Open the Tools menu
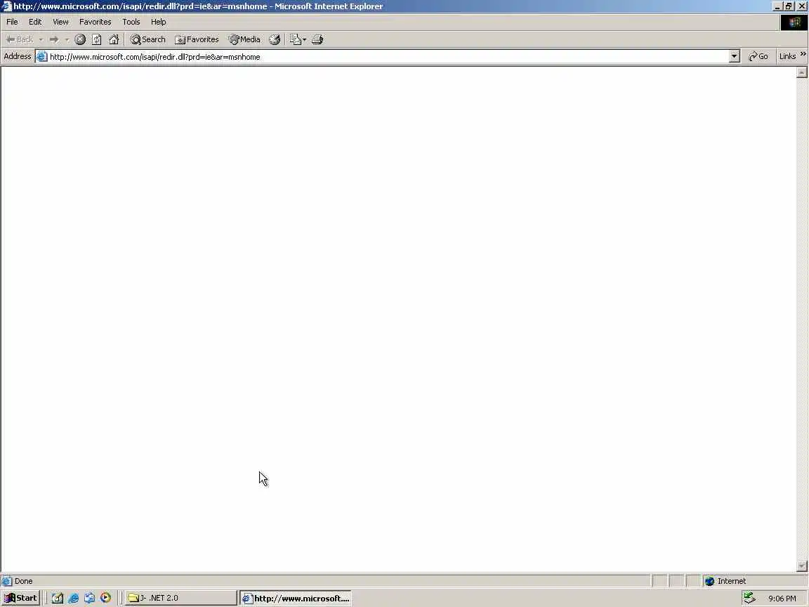809x607 pixels. (x=131, y=22)
